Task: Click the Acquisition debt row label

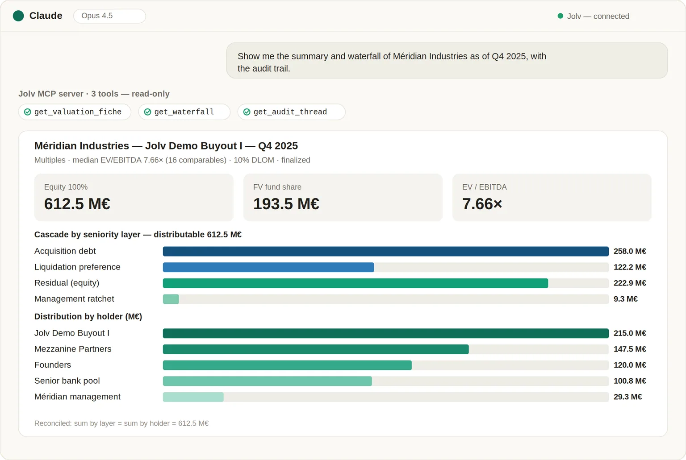Action: (65, 251)
